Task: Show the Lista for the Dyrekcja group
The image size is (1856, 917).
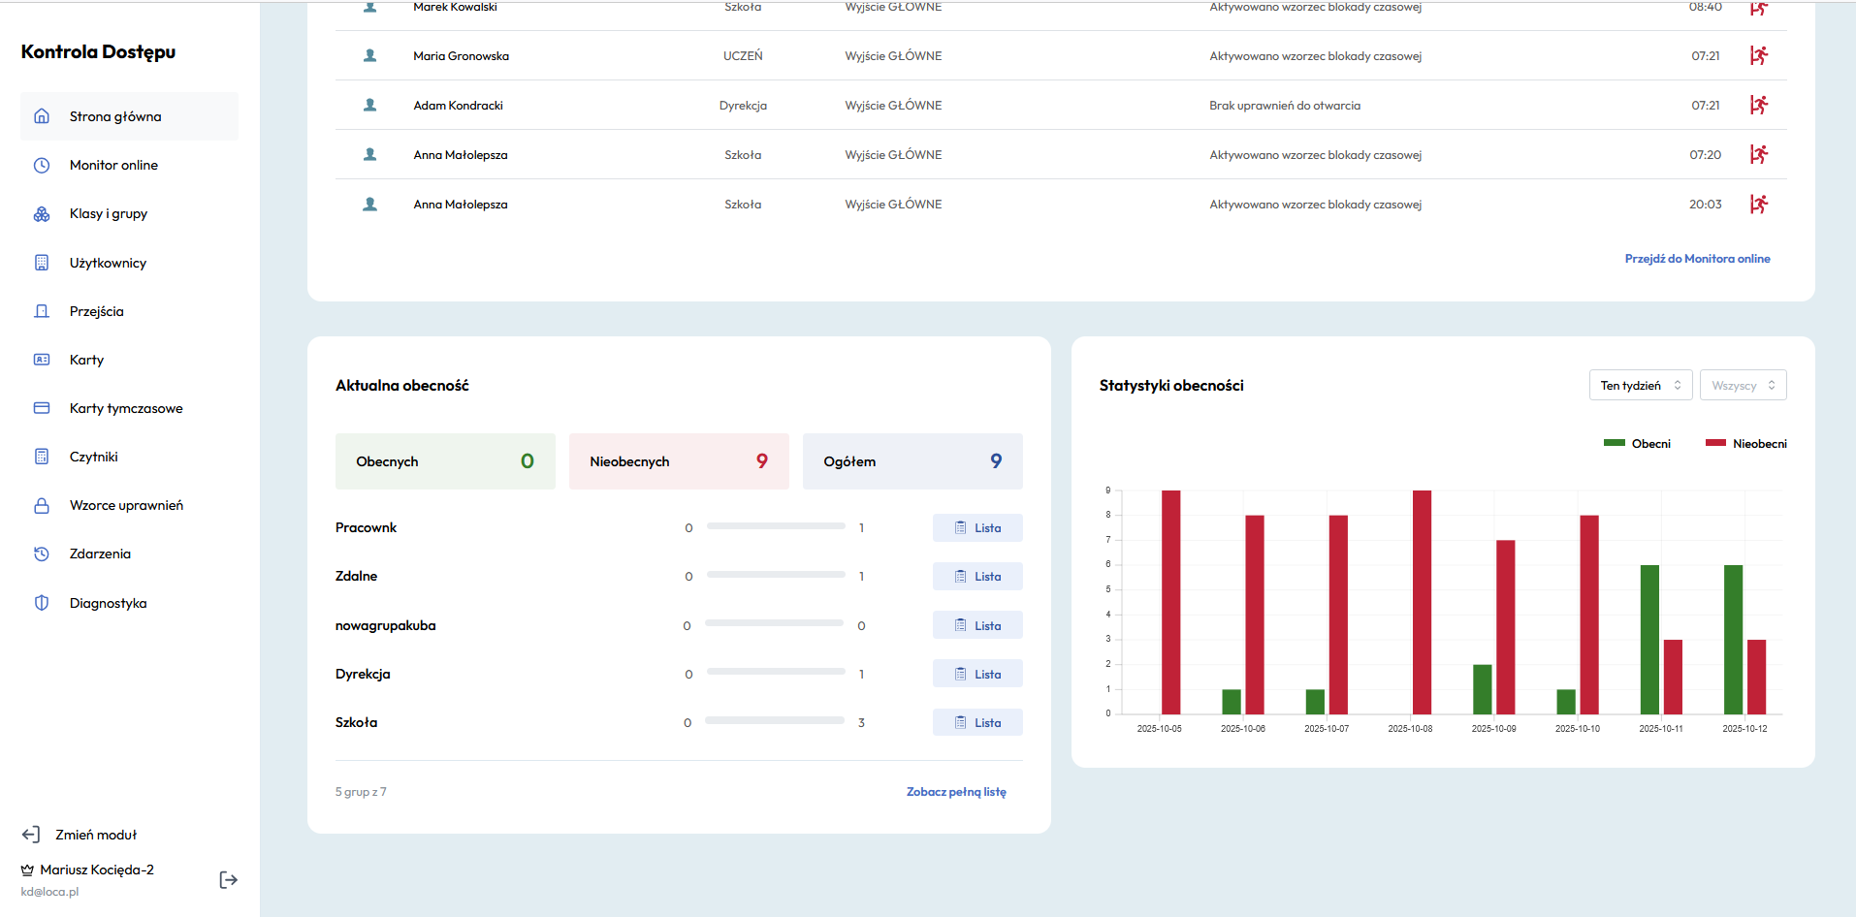Action: pos(977,674)
